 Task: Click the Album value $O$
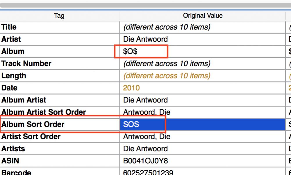[130, 52]
